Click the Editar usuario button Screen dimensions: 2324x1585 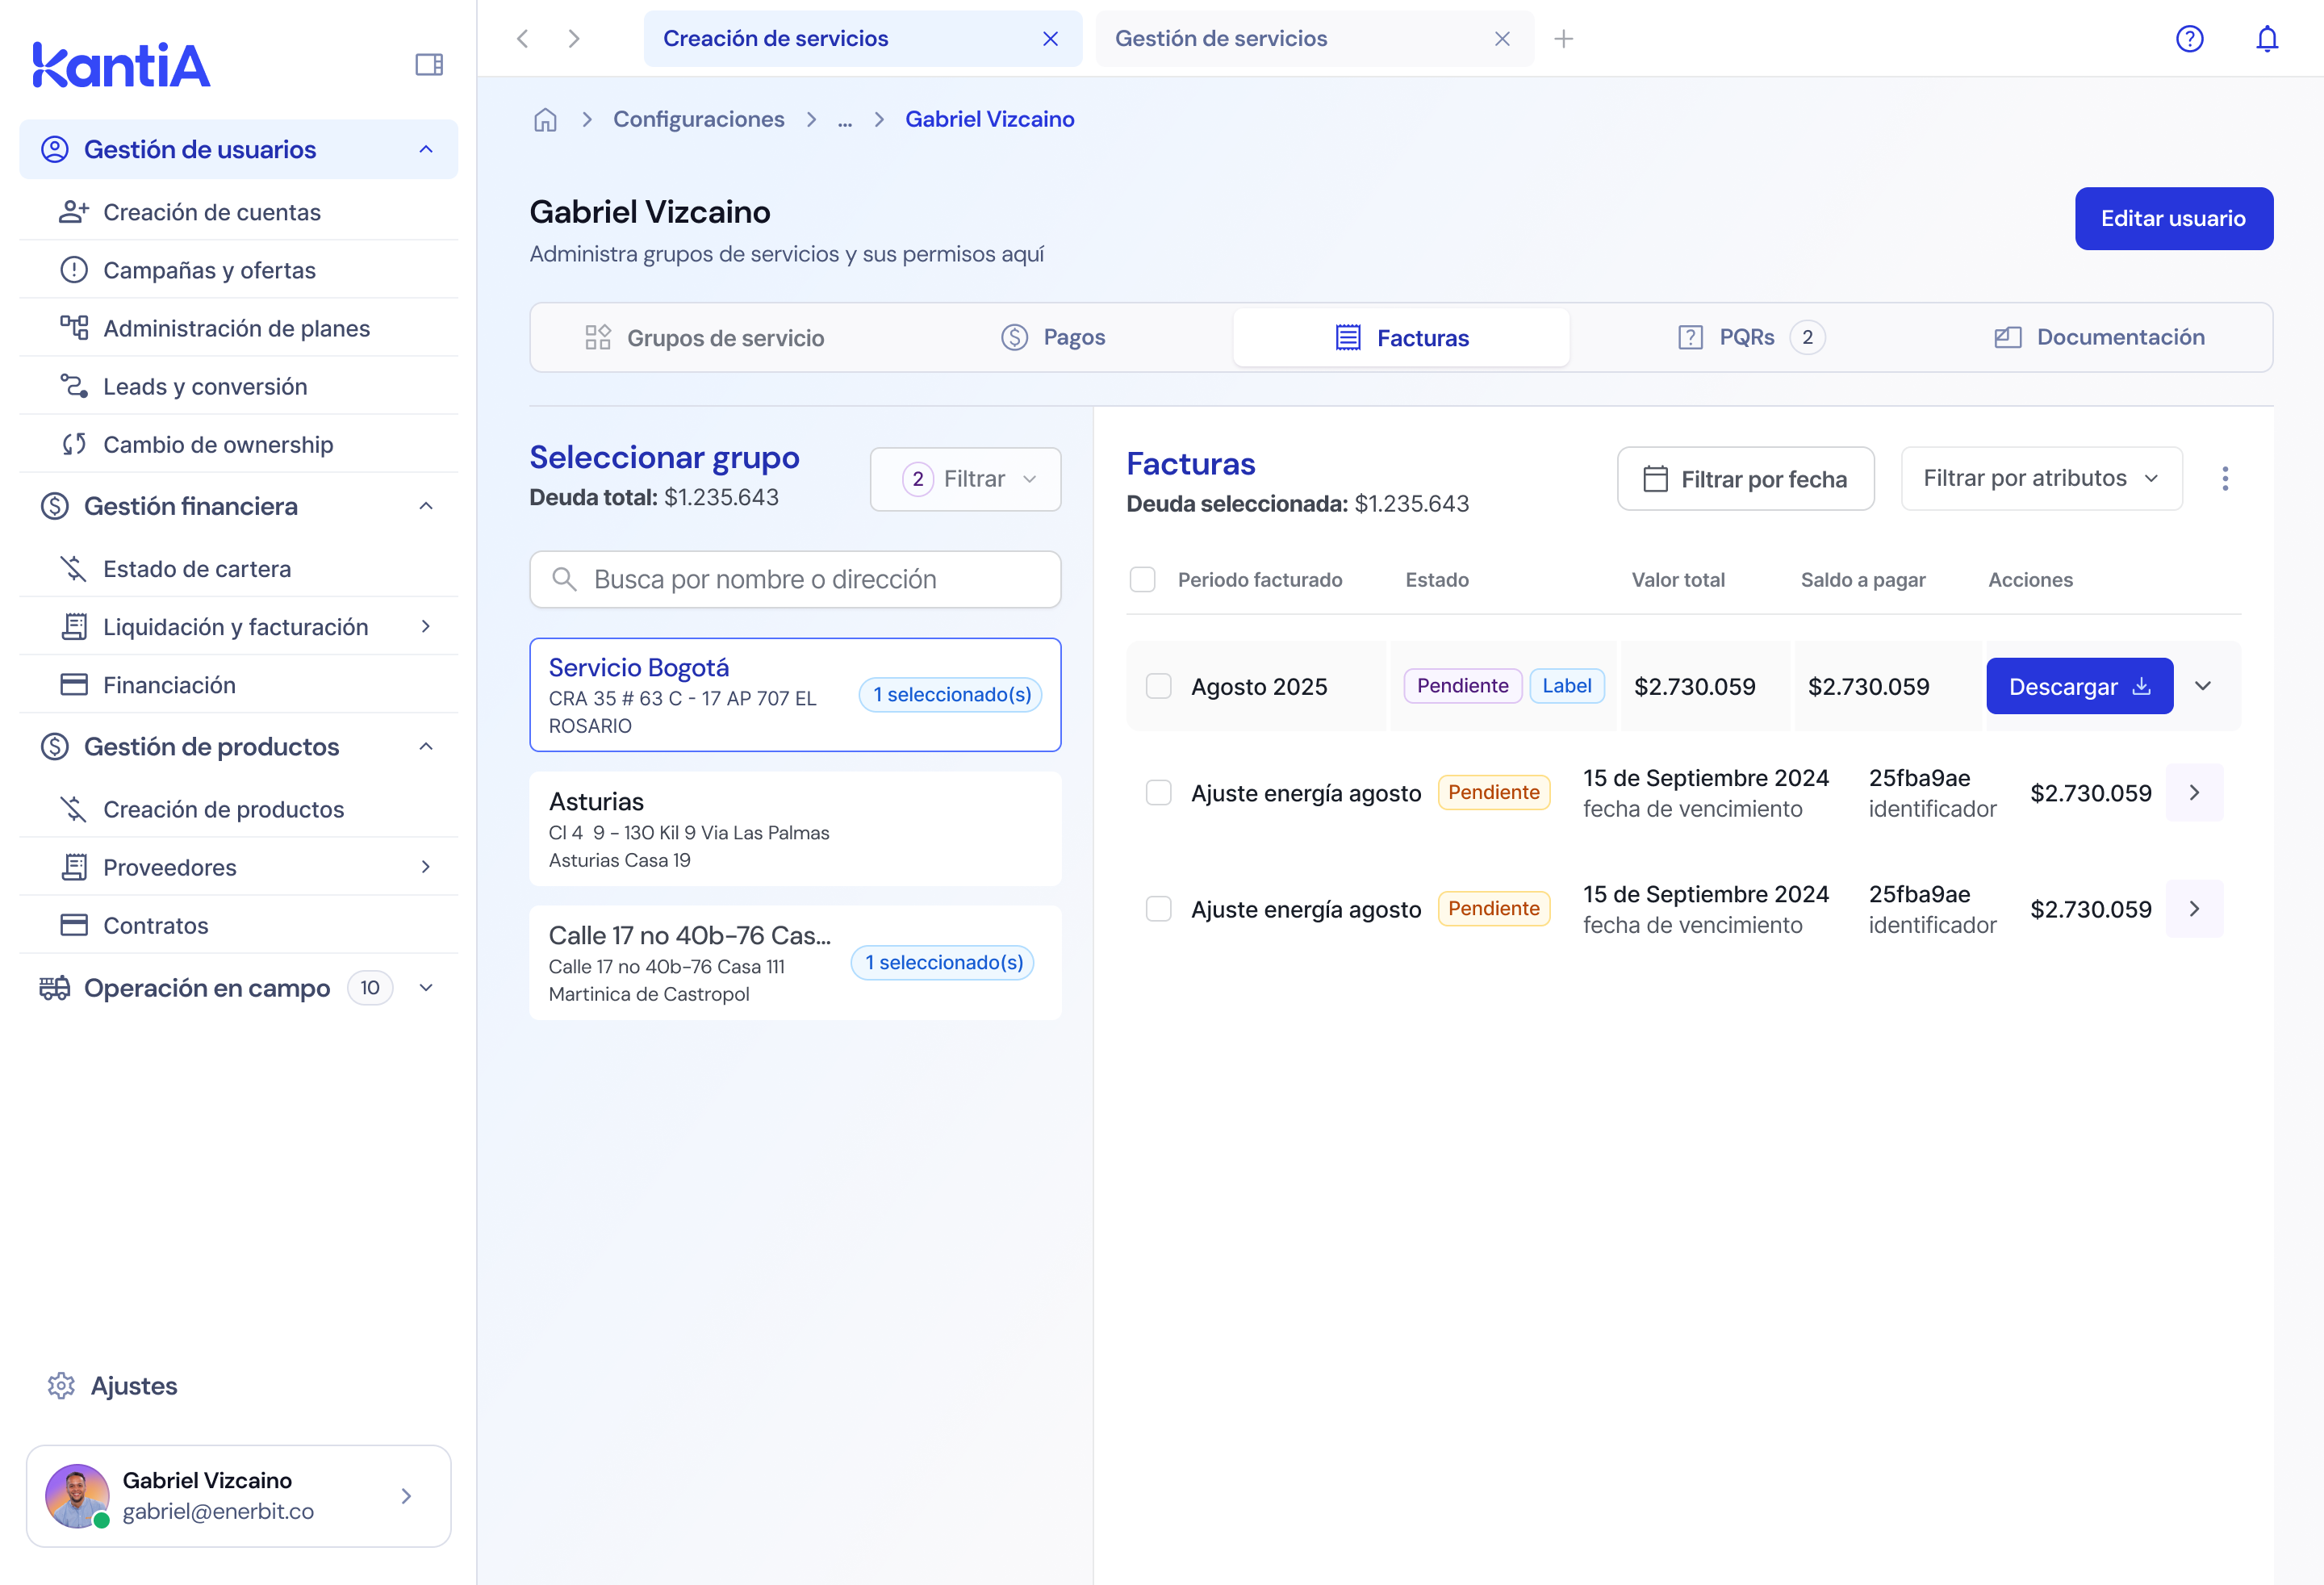click(x=2172, y=219)
